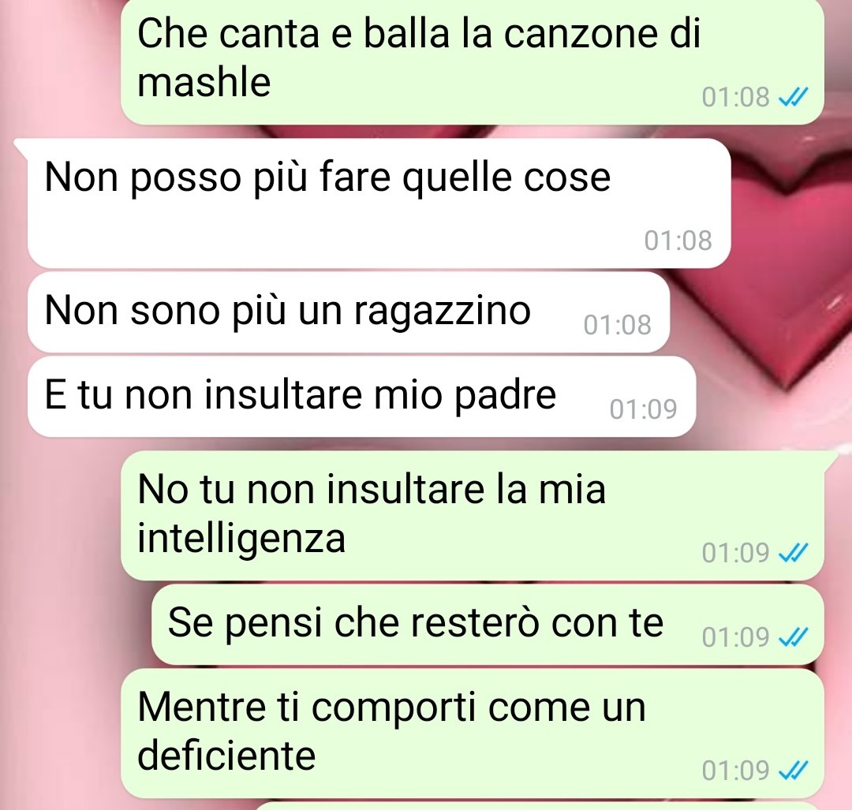852x810 pixels.
Task: Select the message 'Non posso più fare quelle cose'
Action: (x=379, y=203)
